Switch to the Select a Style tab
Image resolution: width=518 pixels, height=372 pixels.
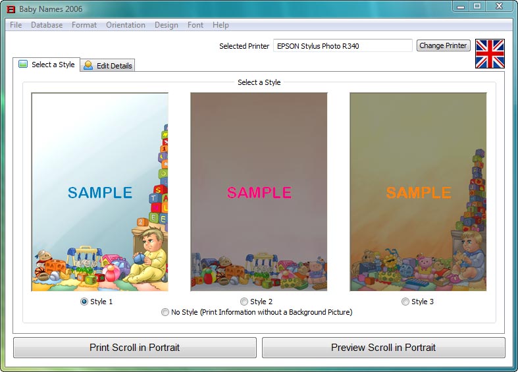[x=47, y=65]
